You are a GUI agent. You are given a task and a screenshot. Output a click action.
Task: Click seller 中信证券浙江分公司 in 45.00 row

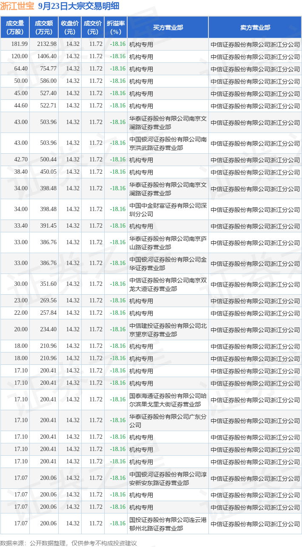tap(255, 93)
